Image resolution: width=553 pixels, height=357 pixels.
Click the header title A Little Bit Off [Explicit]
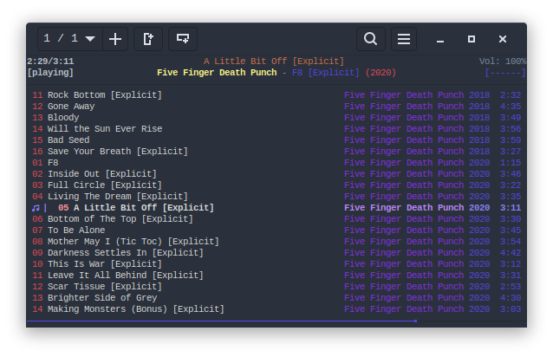pyautogui.click(x=274, y=62)
